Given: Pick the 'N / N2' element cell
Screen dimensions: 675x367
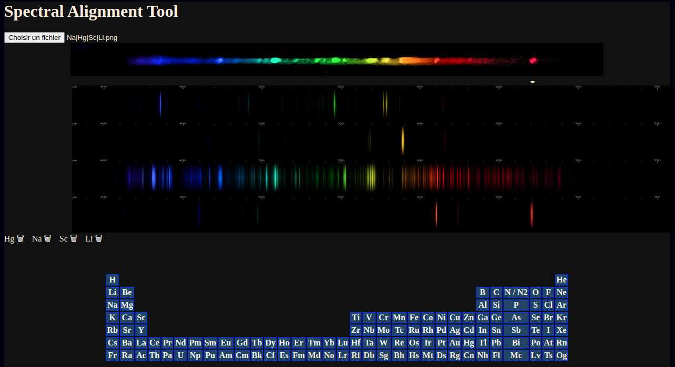Looking at the screenshot, I should point(516,292).
